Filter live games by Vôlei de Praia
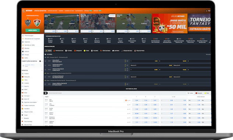Screen dimensions: 233x140 point(139,51)
